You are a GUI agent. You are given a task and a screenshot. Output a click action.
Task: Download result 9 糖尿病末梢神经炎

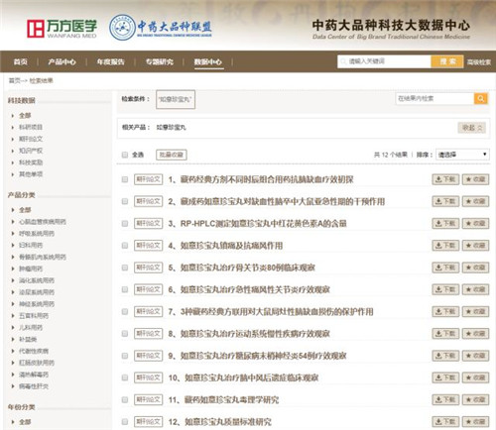coord(445,356)
